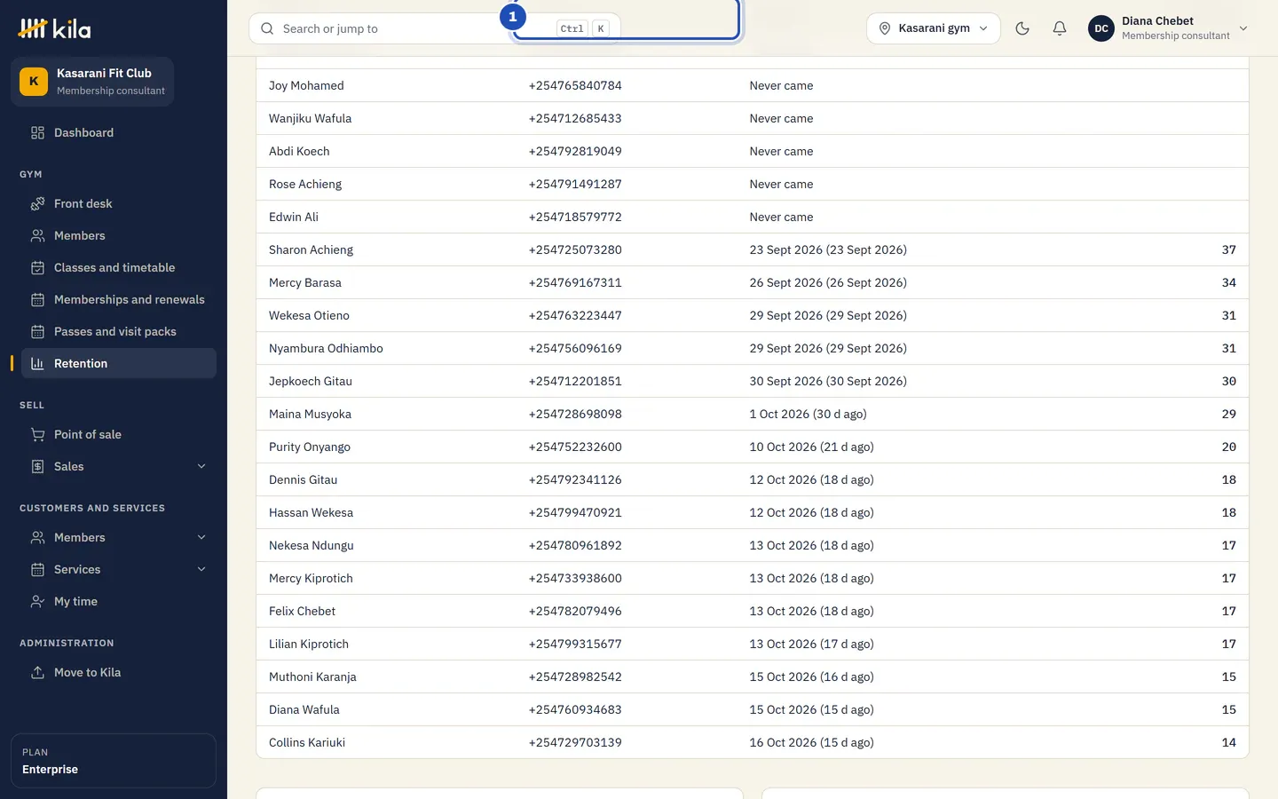Click Maina Musyoka's last visit date

point(808,415)
